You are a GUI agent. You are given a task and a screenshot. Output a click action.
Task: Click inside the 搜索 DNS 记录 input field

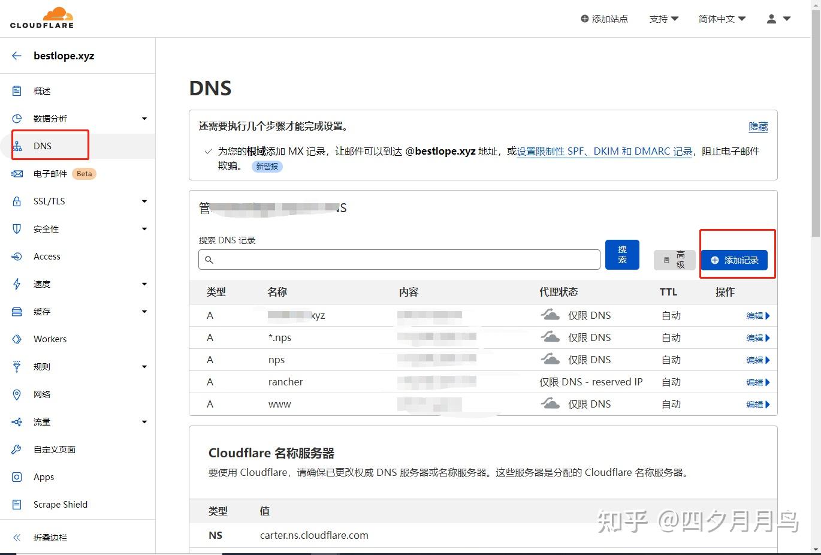[x=399, y=260]
